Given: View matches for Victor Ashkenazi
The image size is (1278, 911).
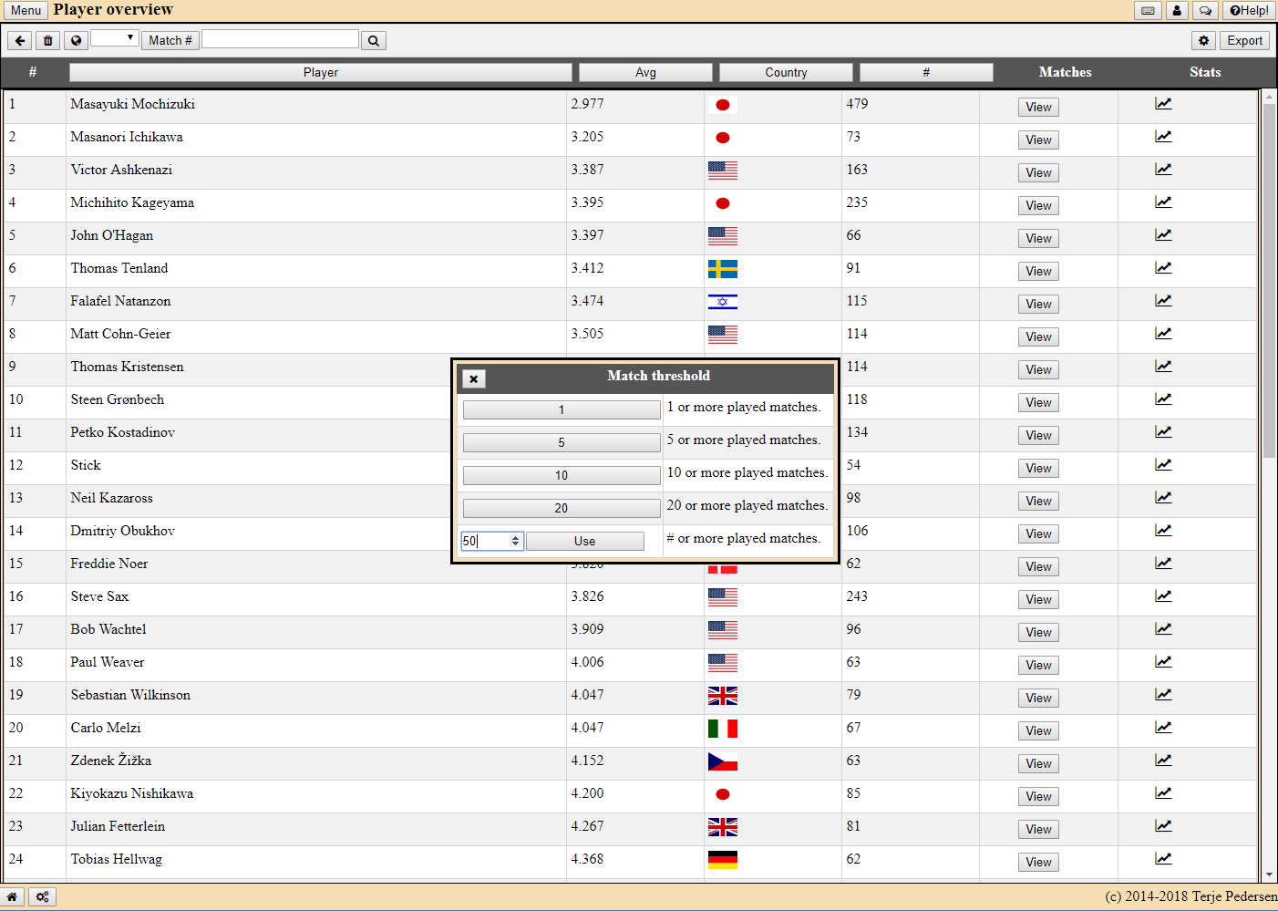Looking at the screenshot, I should tap(1038, 173).
